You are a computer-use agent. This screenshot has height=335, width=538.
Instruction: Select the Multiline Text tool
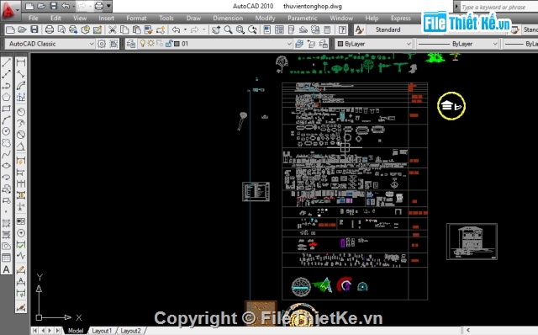pyautogui.click(x=6, y=269)
